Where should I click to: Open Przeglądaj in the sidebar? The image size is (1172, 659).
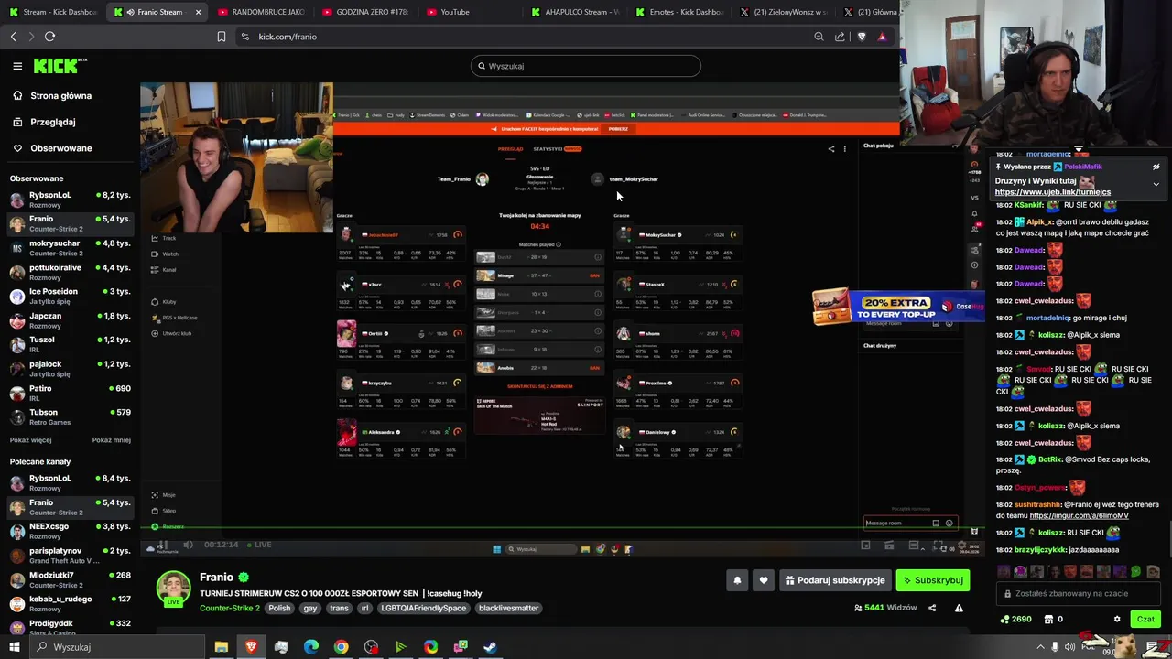coord(52,122)
